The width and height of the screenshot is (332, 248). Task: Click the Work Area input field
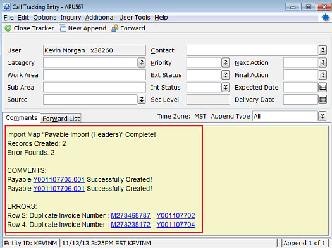94,75
